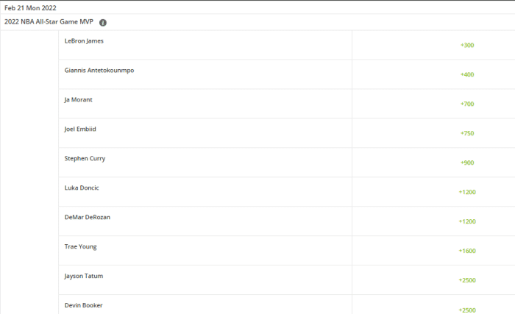Viewport: 515px width, 314px height.
Task: Click the 2022 NBA All-Star Game MVP heading
Action: (x=49, y=22)
